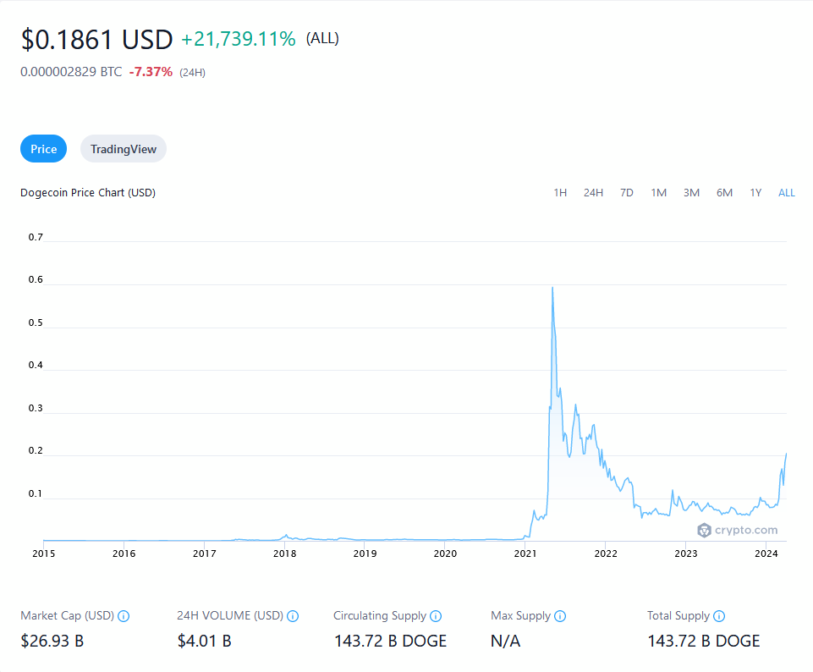
Task: Click the (24H) period label beside -7.37%
Action: point(192,73)
